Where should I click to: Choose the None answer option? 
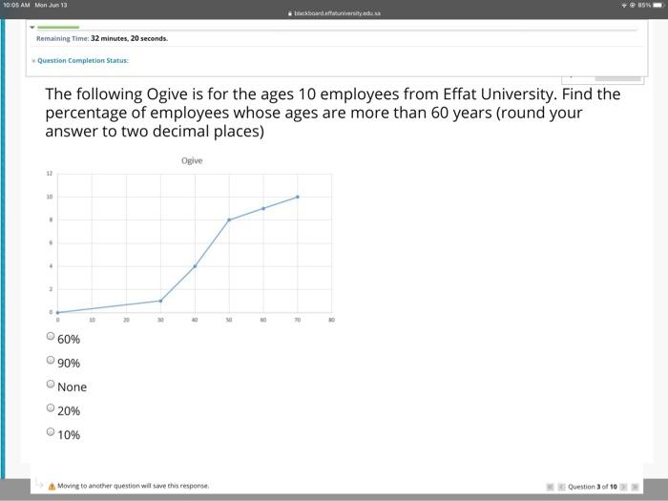point(51,384)
